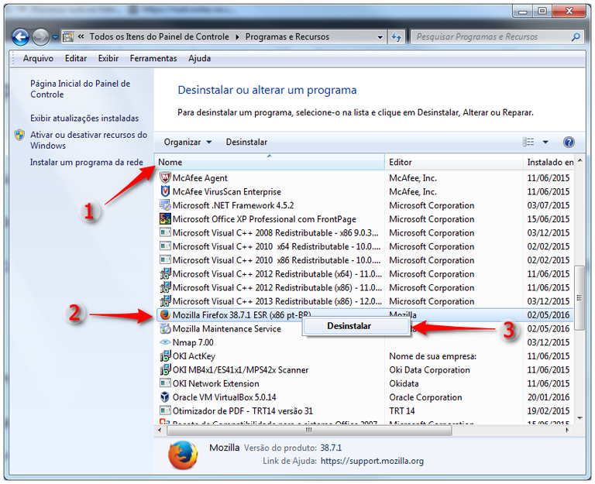The image size is (595, 484).
Task: Open the address bar history dropdown
Action: pyautogui.click(x=380, y=36)
